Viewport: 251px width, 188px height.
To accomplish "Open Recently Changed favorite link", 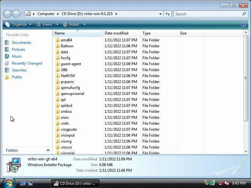I will [x=27, y=63].
